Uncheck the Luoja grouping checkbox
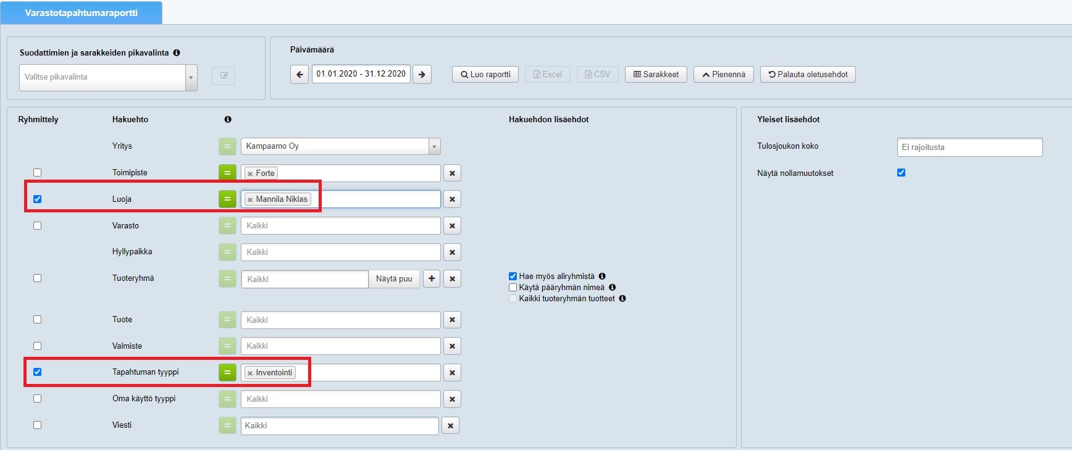 point(38,199)
